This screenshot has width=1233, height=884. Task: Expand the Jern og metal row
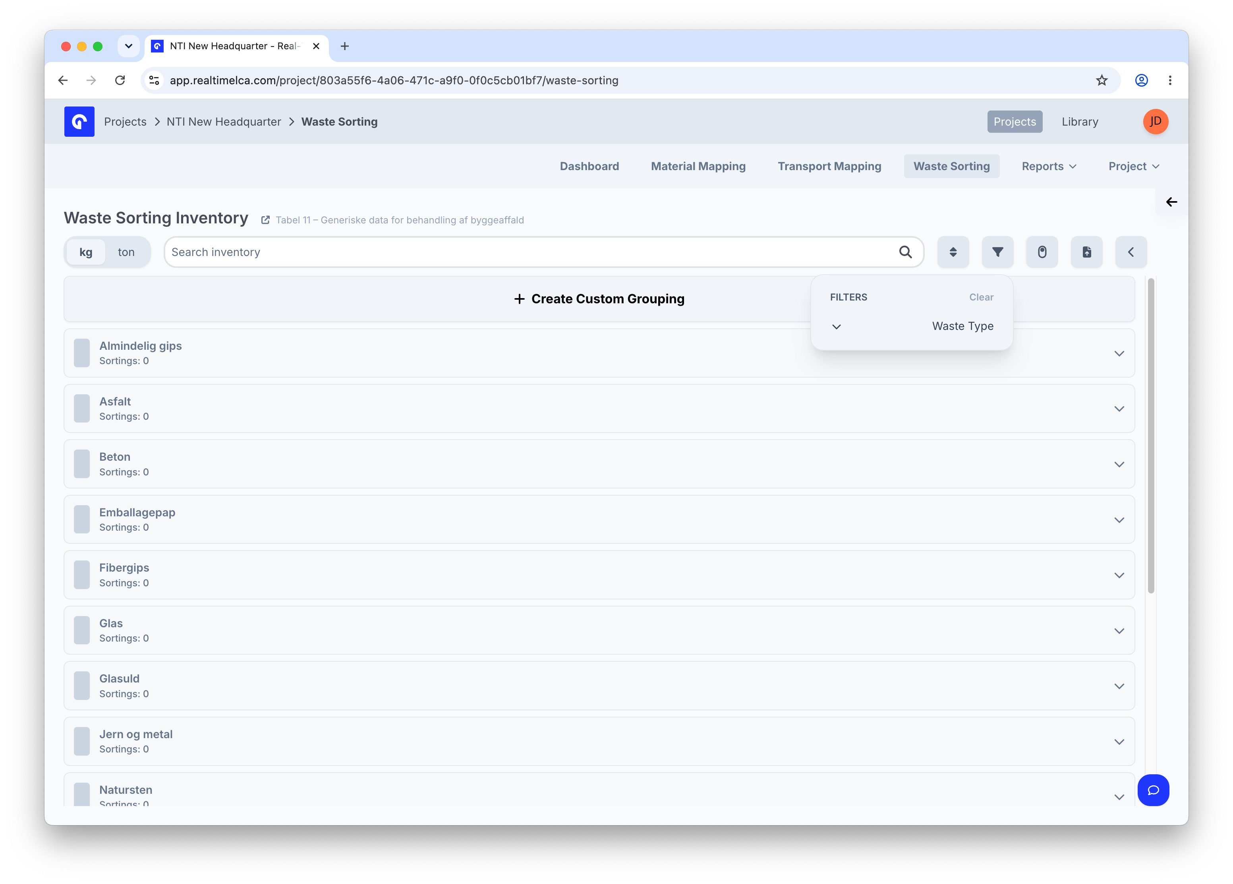[x=1119, y=741]
